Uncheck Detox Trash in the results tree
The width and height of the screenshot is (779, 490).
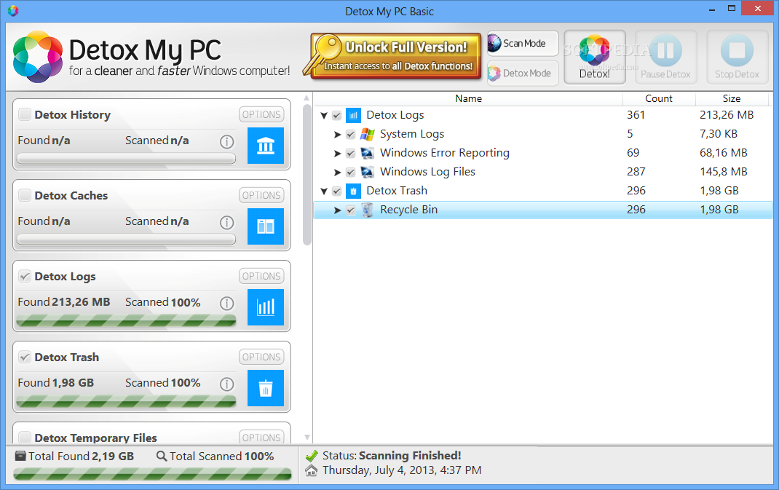pos(337,191)
